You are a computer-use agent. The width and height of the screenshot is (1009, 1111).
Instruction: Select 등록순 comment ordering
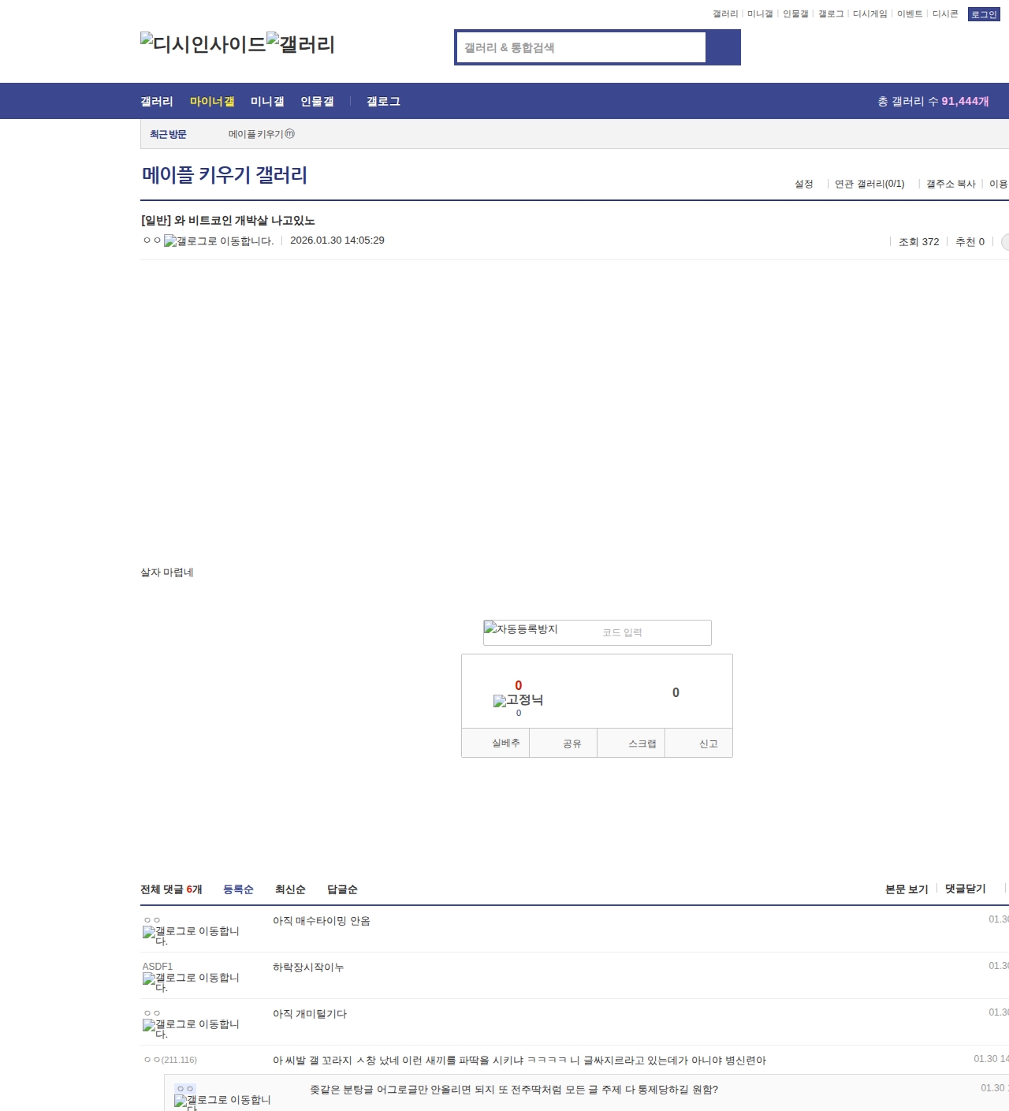click(x=238, y=889)
